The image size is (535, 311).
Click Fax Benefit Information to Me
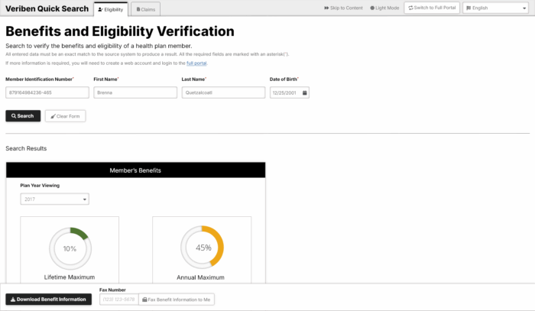tap(177, 299)
